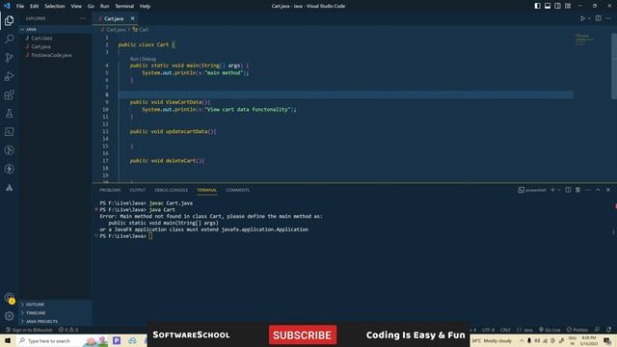Image resolution: width=617 pixels, height=347 pixels.
Task: Open the Help menu
Action: (145, 6)
